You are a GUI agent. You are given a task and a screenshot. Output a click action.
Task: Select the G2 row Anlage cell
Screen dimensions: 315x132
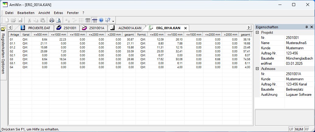click(15, 51)
